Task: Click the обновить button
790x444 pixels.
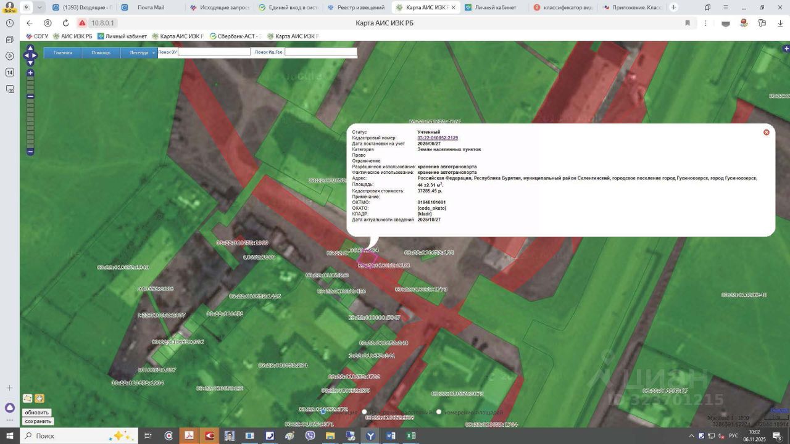Action: 37,413
